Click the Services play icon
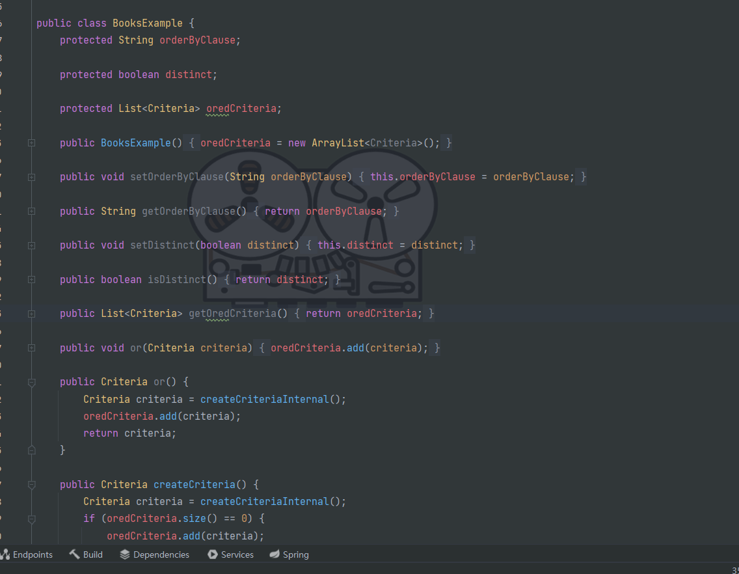The width and height of the screenshot is (739, 574). (213, 554)
